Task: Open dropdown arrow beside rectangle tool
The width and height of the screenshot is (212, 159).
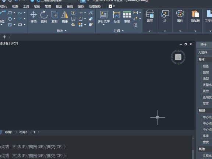Action: 14,13
